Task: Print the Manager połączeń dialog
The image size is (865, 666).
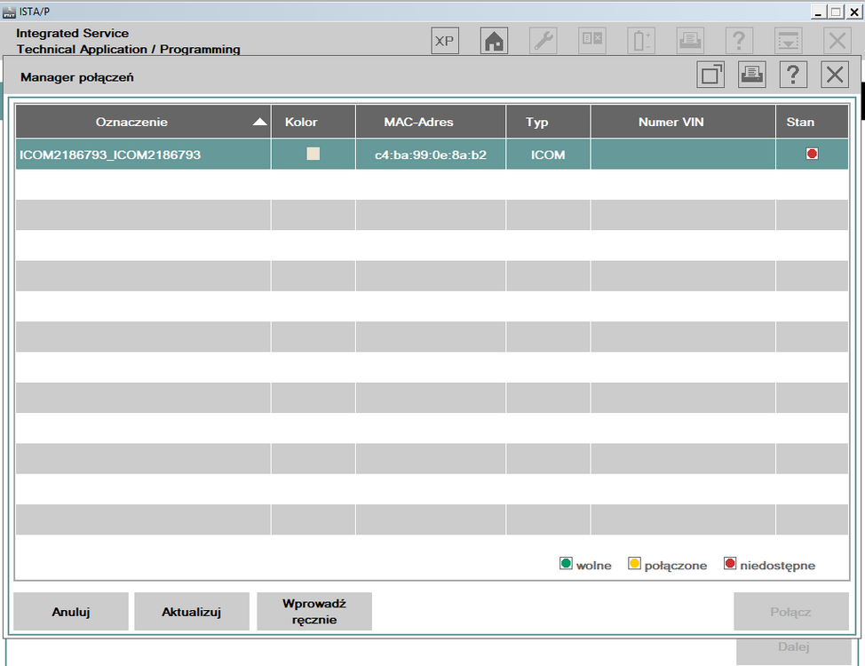Action: [x=752, y=75]
